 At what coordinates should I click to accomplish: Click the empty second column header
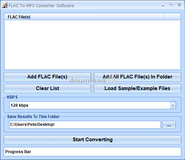(x=172, y=17)
